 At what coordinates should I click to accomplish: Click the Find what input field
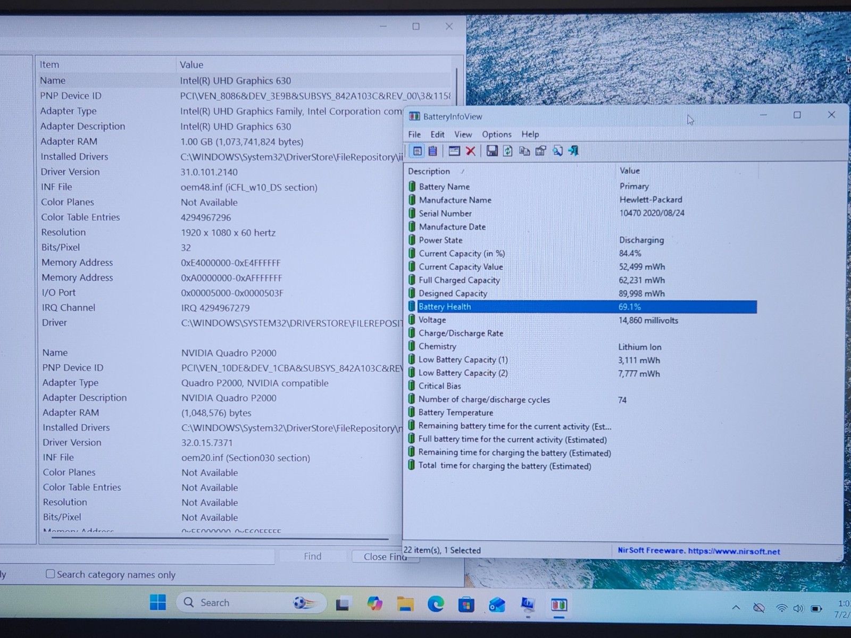pyautogui.click(x=137, y=556)
